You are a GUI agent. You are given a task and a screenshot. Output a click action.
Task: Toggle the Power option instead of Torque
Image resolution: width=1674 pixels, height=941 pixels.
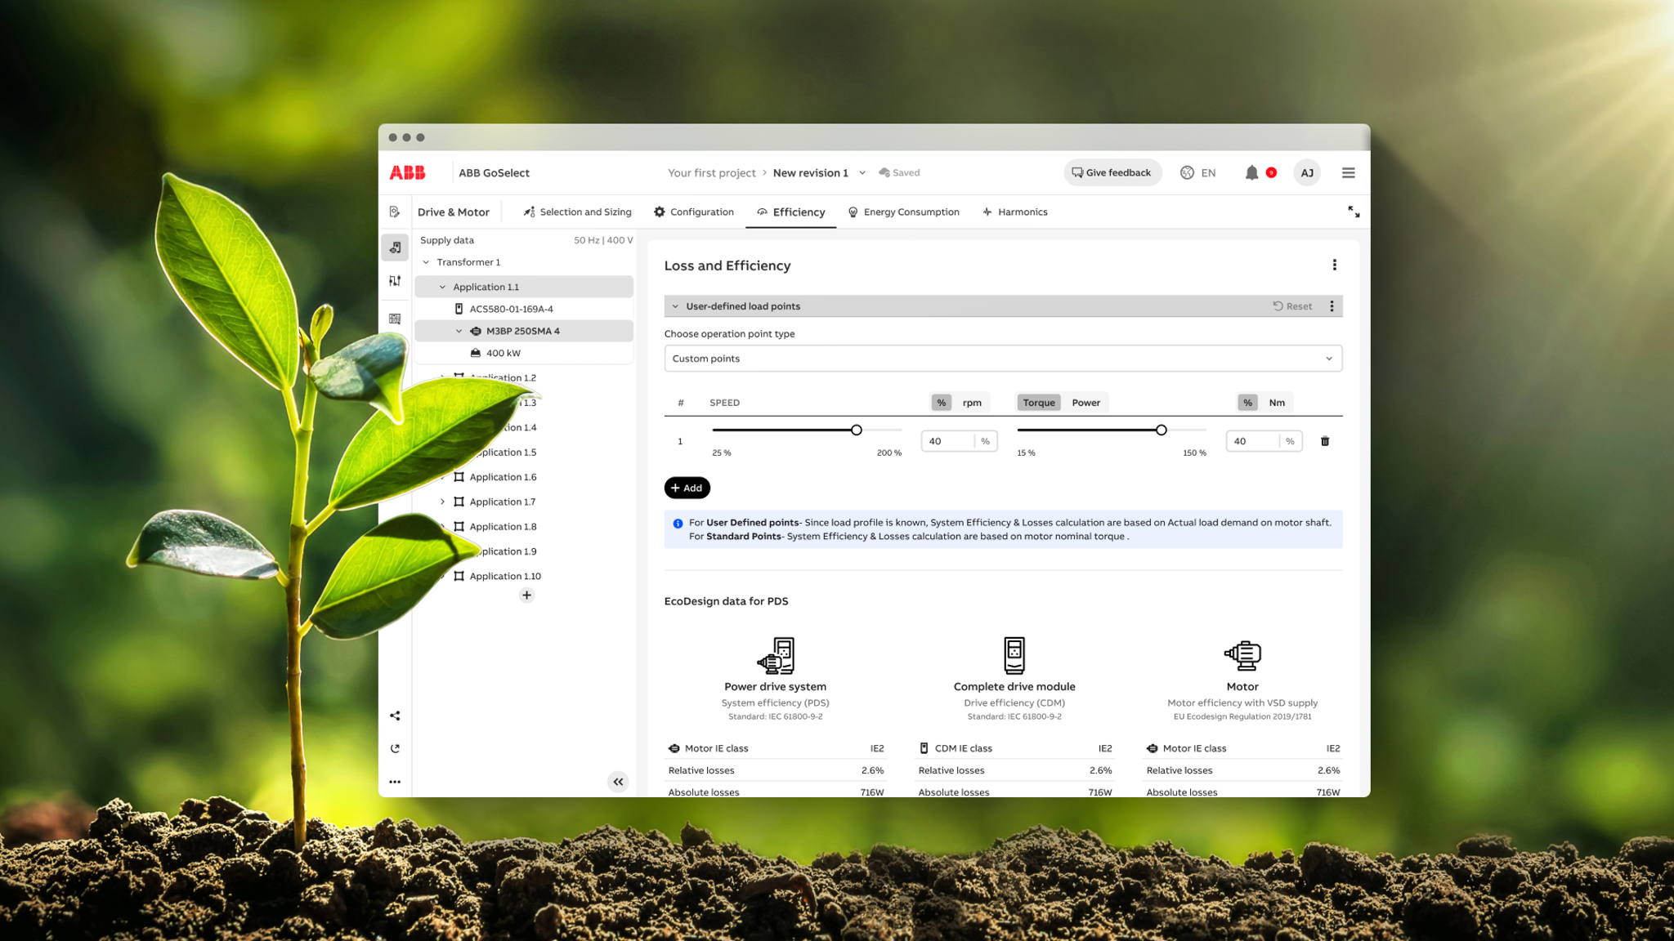[x=1086, y=402]
